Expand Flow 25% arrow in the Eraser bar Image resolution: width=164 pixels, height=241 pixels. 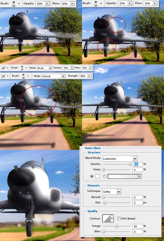point(90,68)
